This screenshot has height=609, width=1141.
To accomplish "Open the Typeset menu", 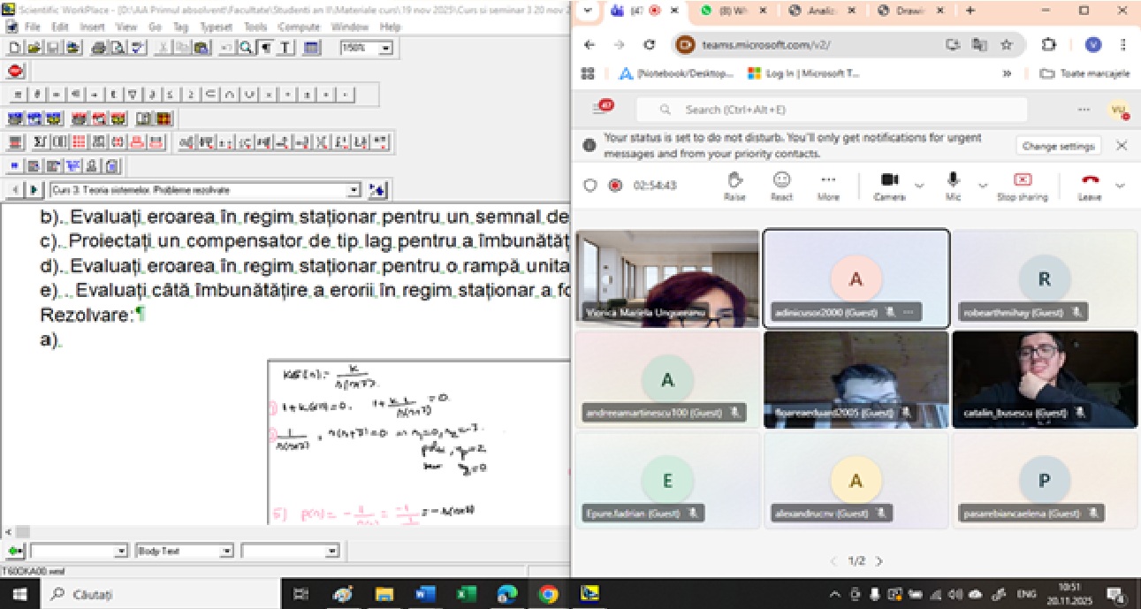I will tap(217, 27).
